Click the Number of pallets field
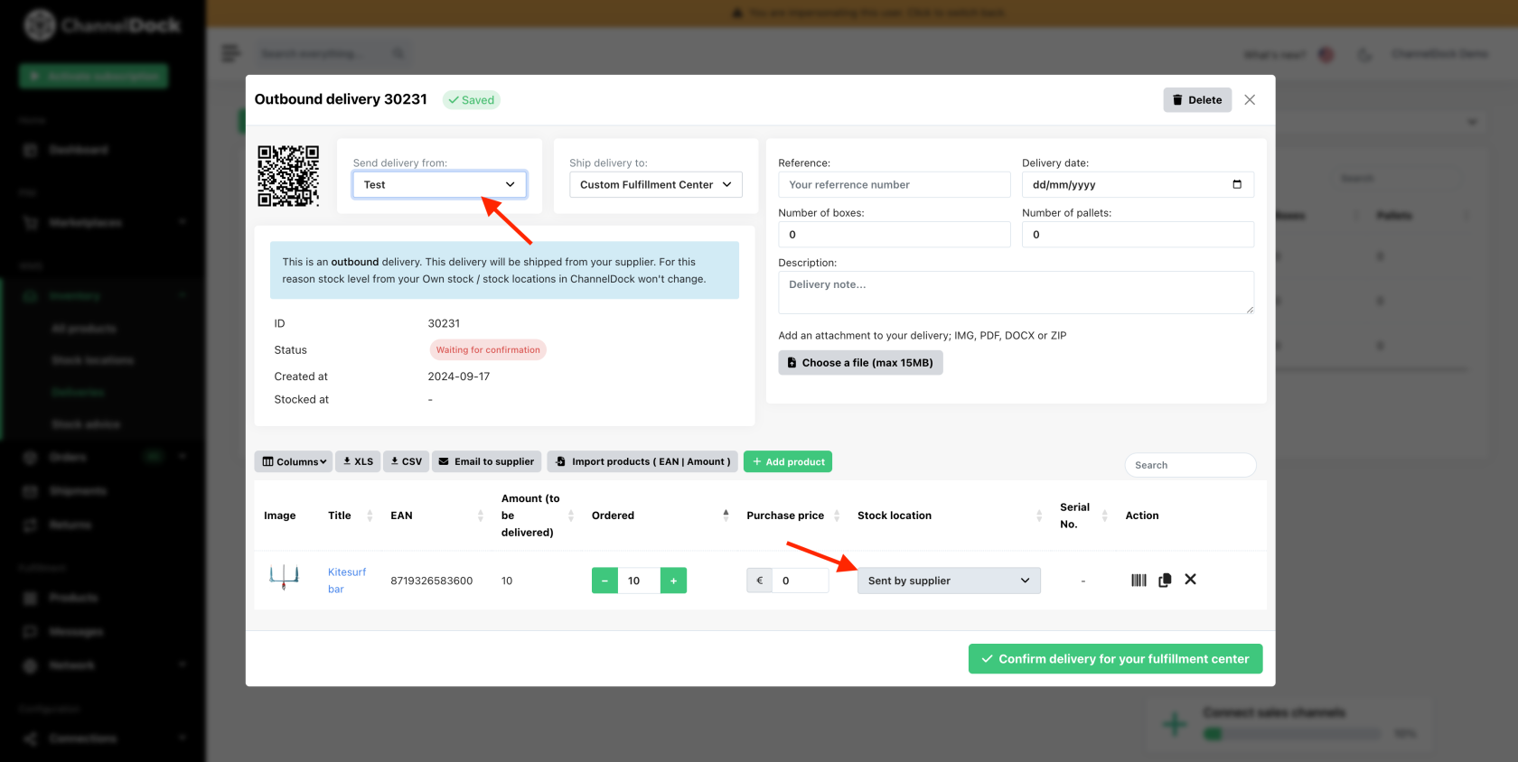Viewport: 1518px width, 762px height. 1138,234
